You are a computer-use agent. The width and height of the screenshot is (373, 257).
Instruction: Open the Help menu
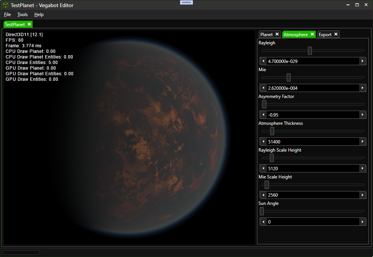[39, 15]
